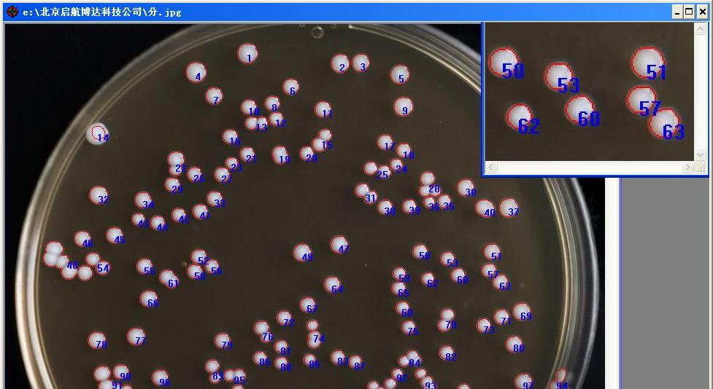Click colony labeled 32 on the dish

click(x=99, y=195)
